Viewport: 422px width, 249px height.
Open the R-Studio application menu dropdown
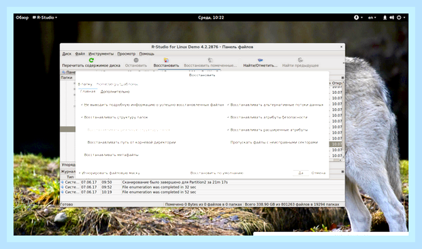coord(45,18)
